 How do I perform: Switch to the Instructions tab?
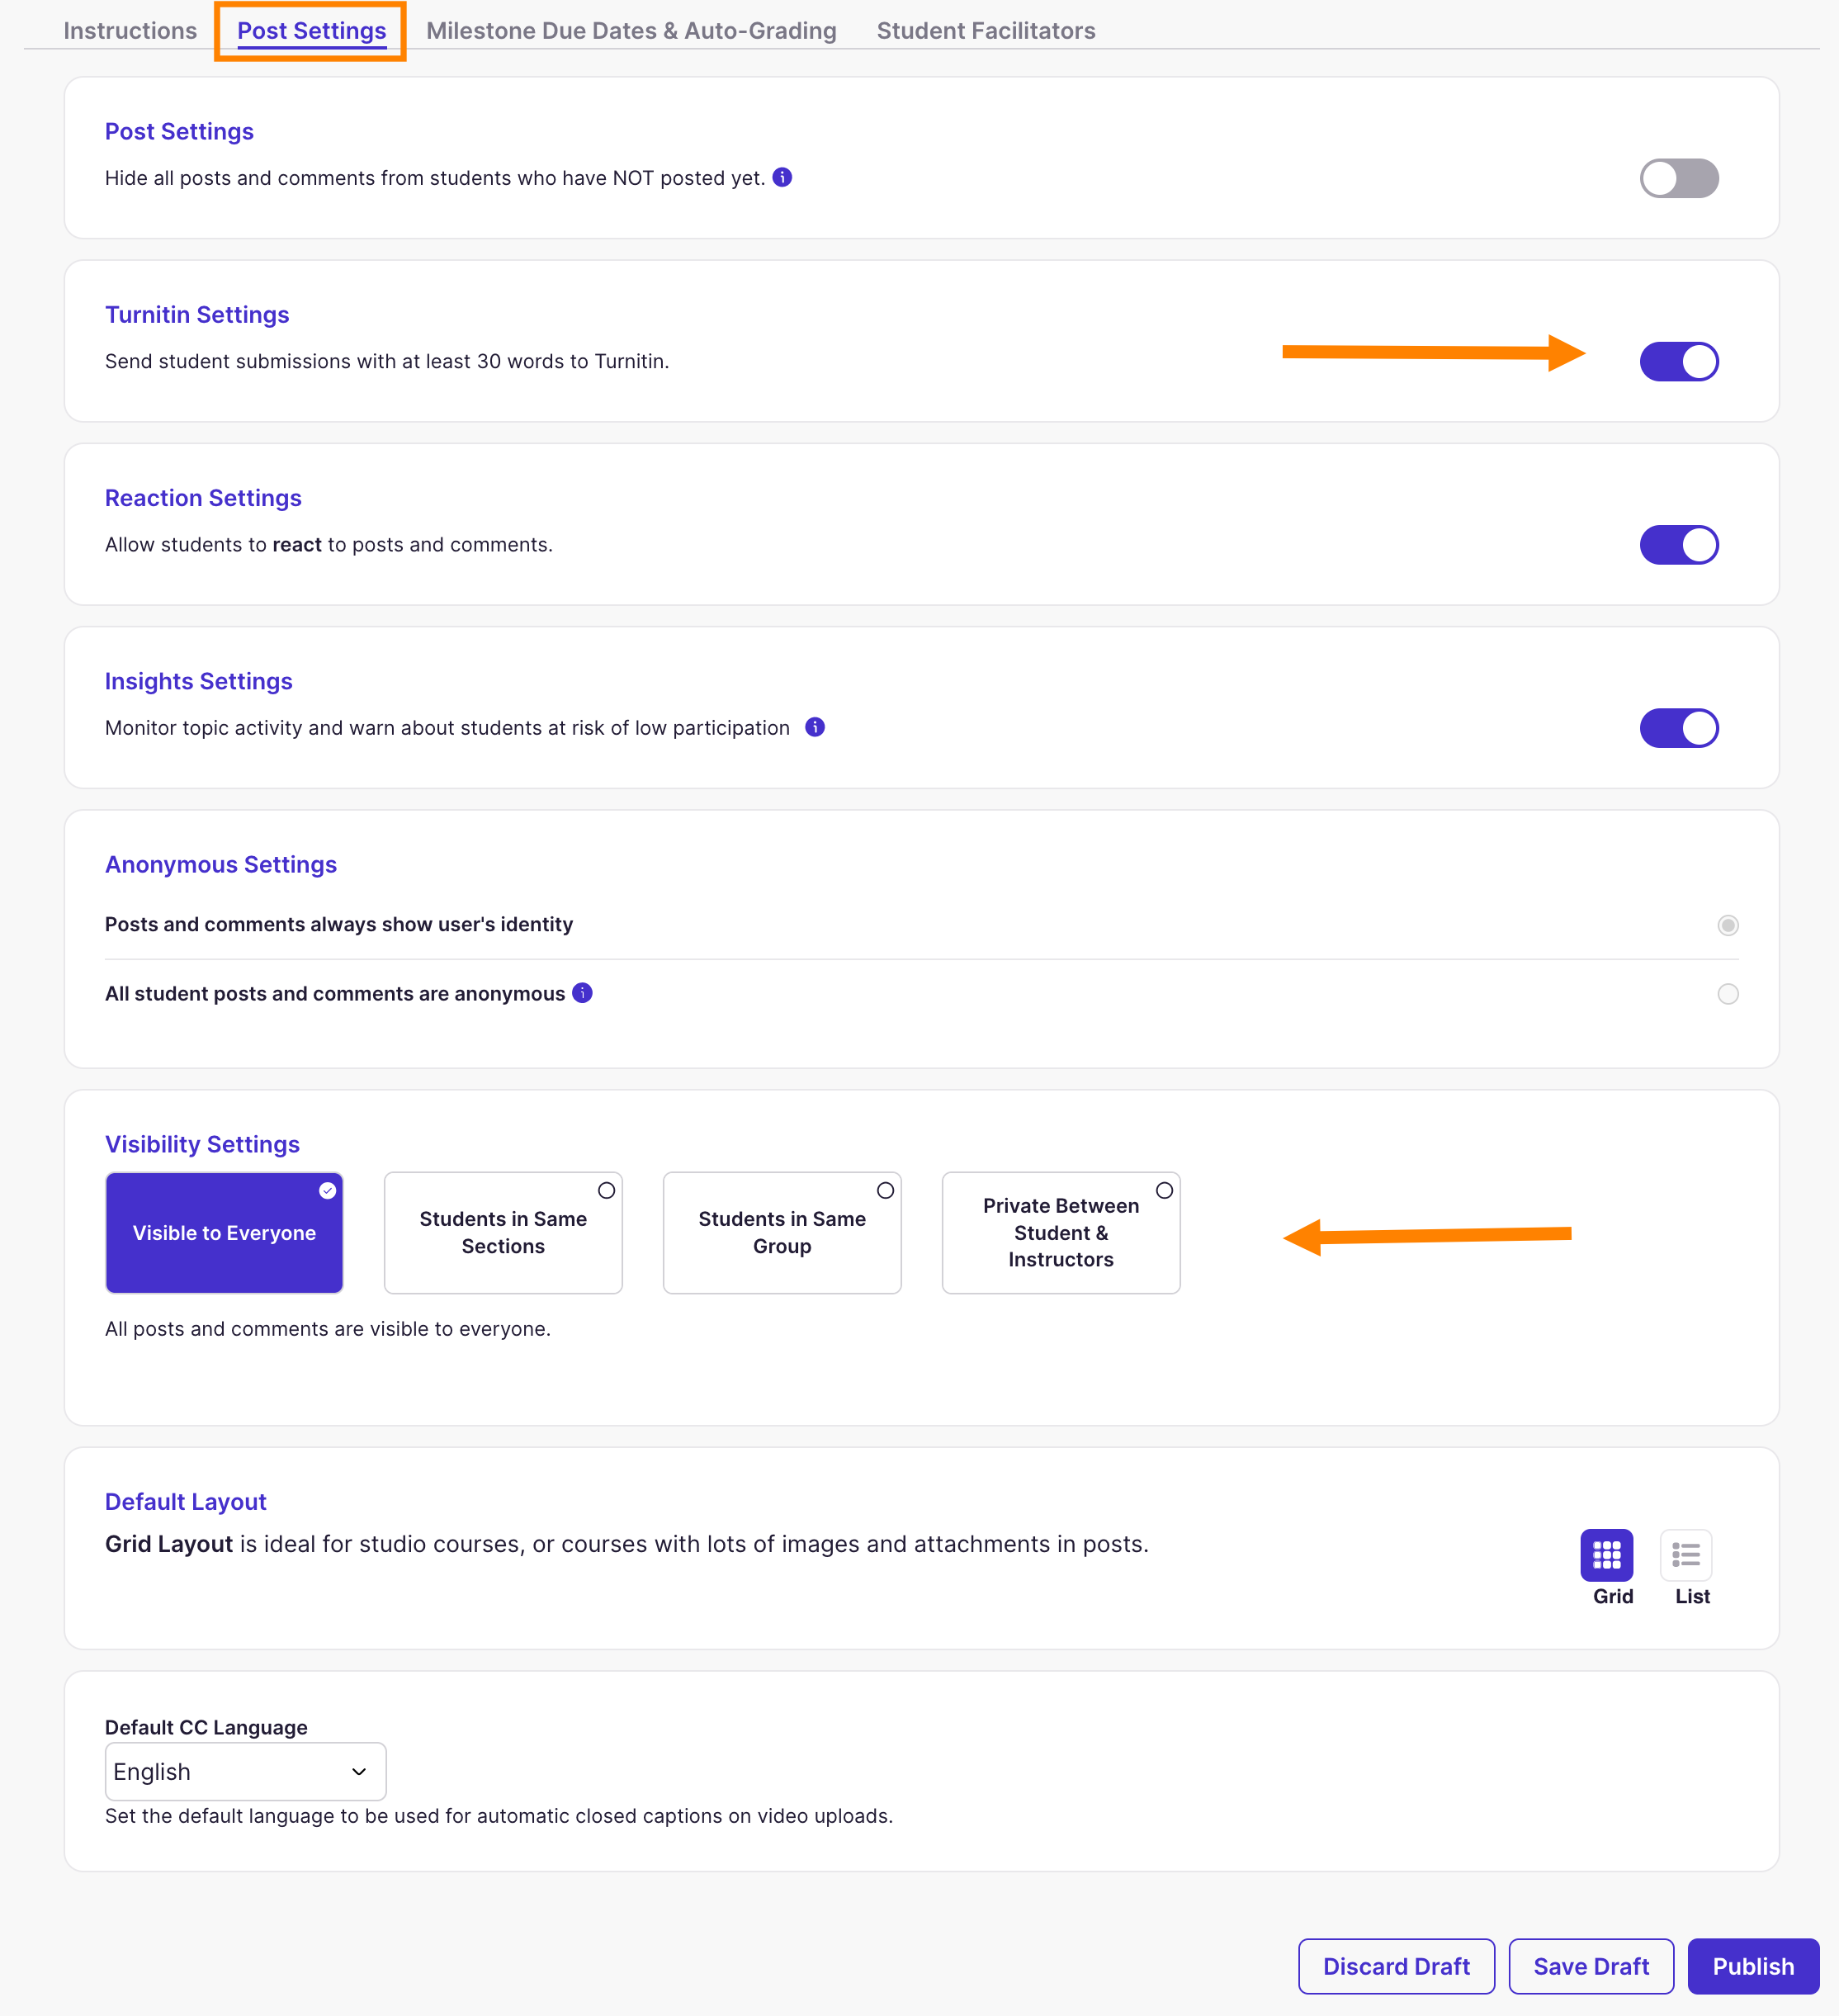coord(130,31)
